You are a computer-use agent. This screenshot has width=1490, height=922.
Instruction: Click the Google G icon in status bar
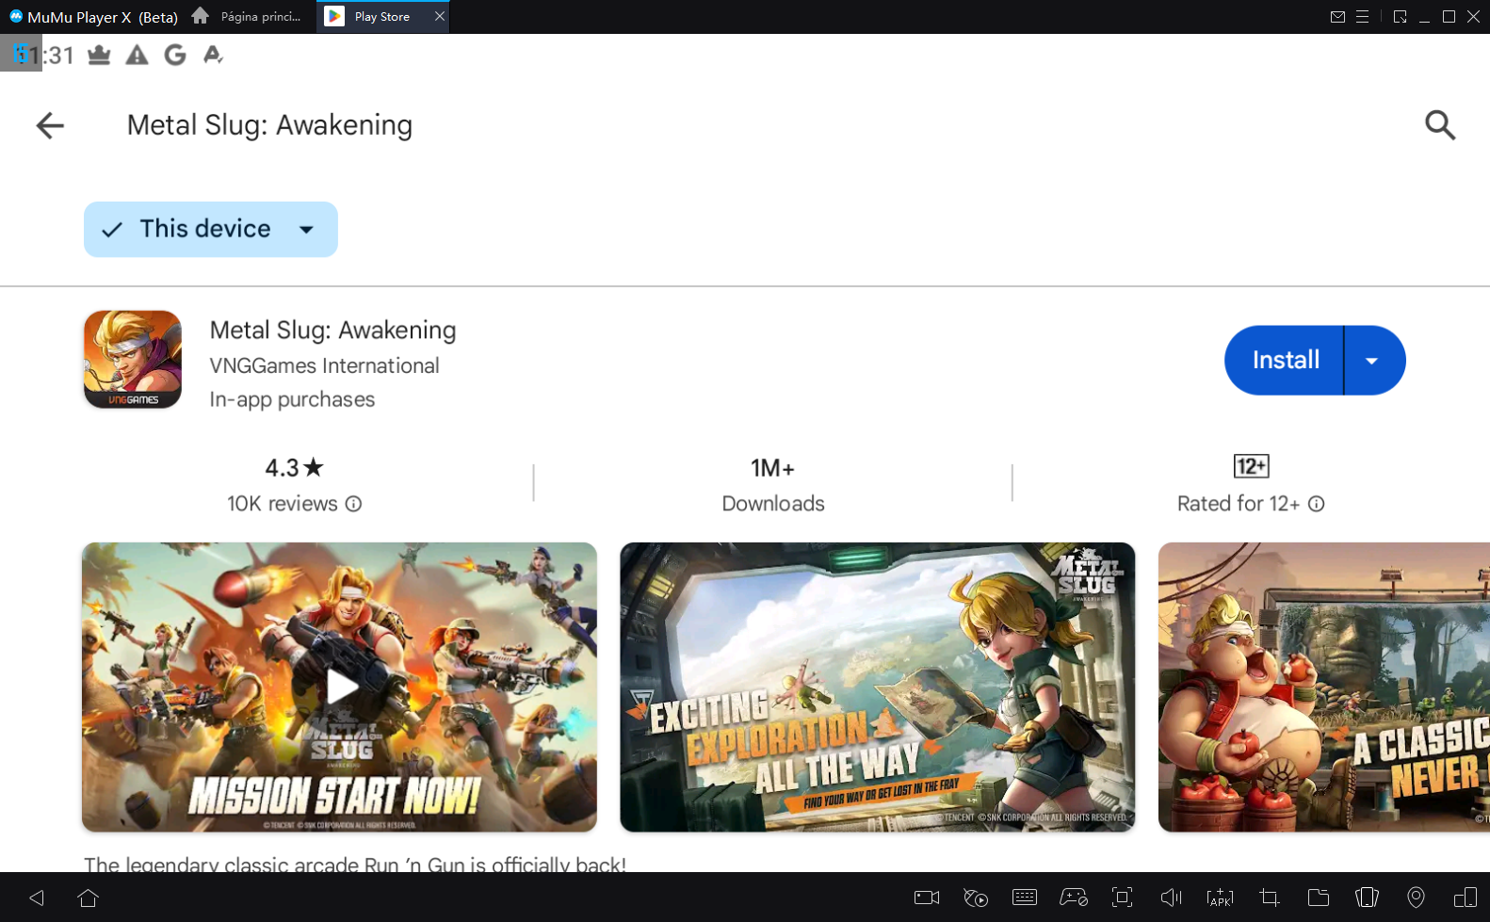tap(175, 56)
